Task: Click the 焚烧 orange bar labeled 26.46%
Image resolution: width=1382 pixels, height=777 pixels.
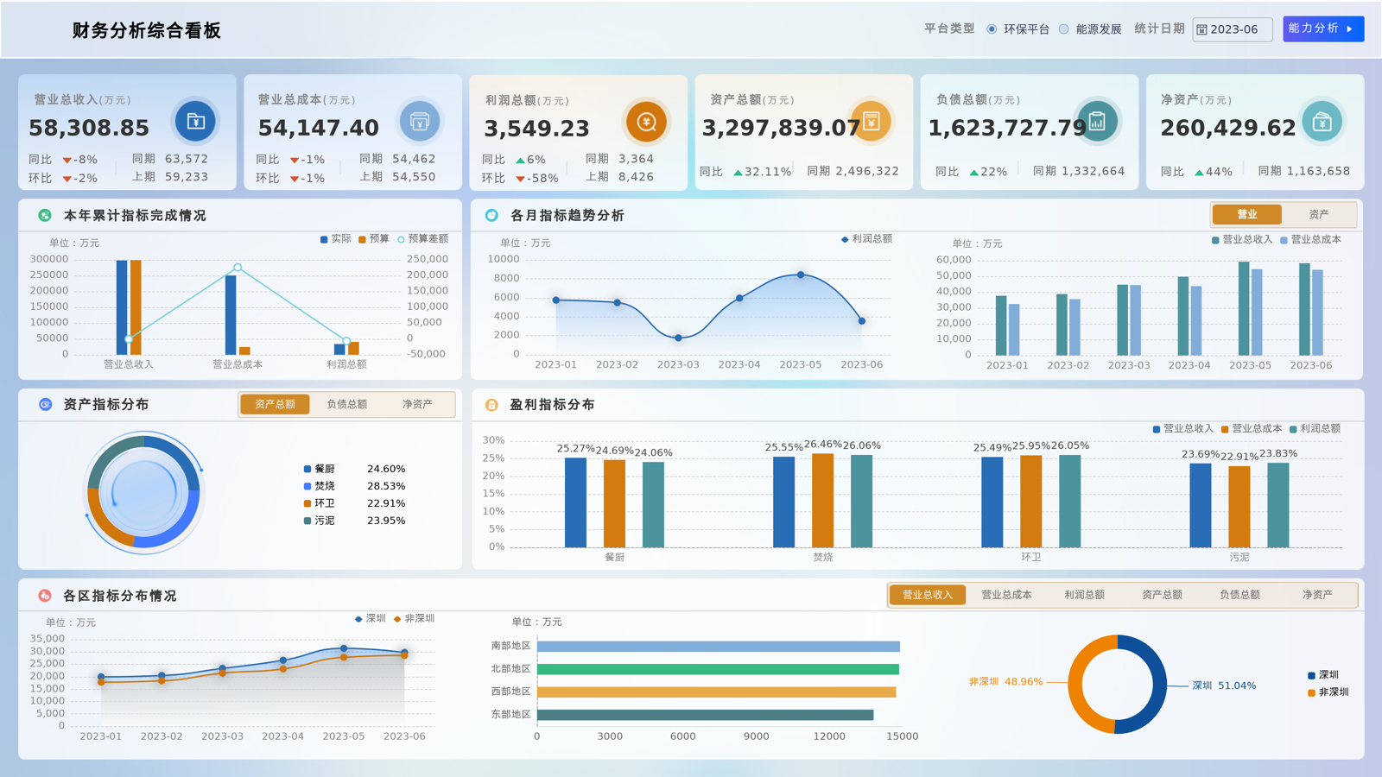Action: tap(823, 501)
